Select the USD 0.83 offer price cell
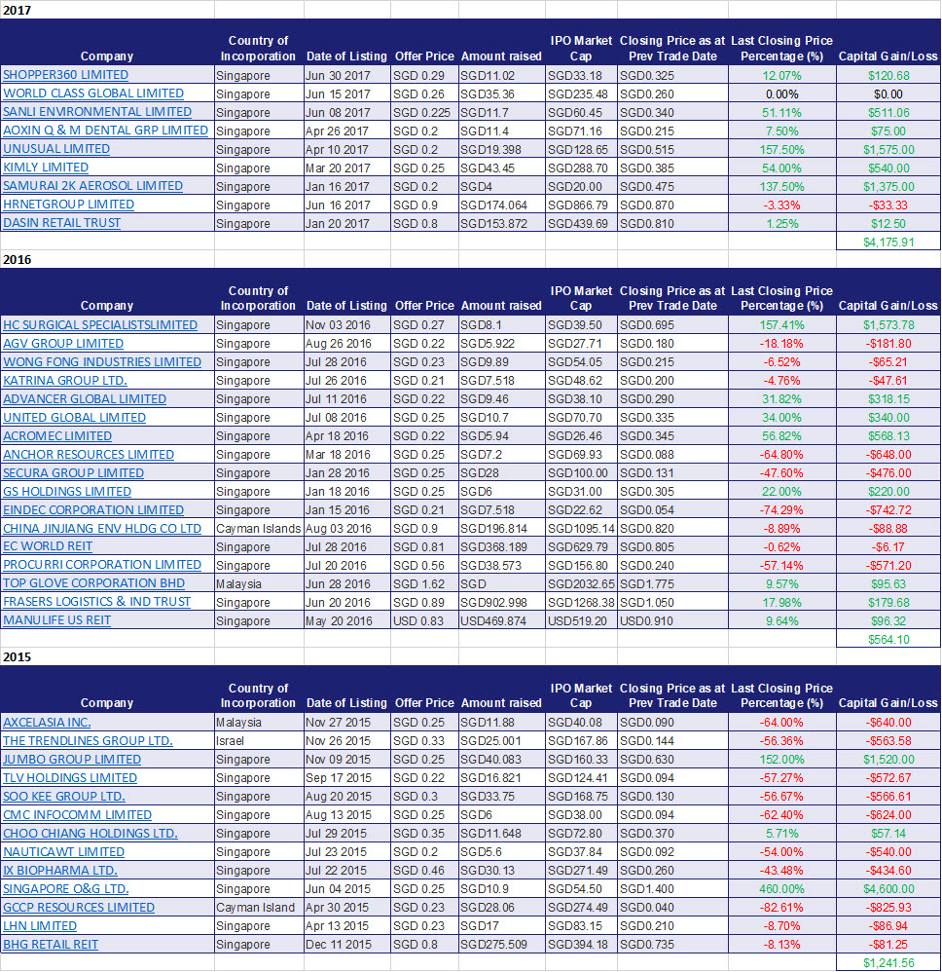Image resolution: width=942 pixels, height=972 pixels. point(425,620)
